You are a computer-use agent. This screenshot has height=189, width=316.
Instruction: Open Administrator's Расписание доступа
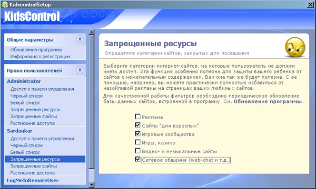click(x=33, y=123)
